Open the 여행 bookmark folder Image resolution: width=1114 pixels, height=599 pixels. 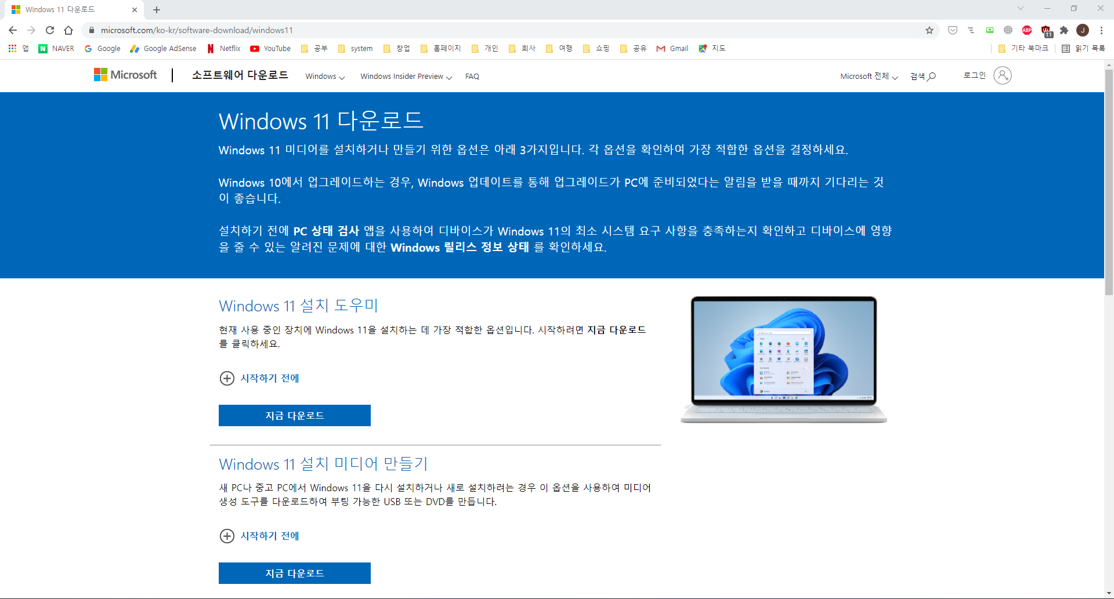coord(559,49)
